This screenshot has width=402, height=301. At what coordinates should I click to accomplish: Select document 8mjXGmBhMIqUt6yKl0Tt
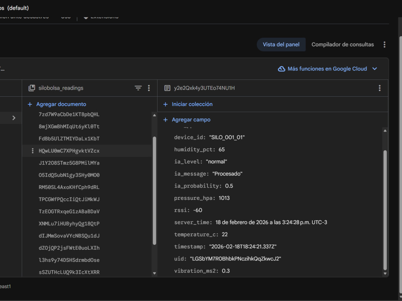tap(69, 126)
